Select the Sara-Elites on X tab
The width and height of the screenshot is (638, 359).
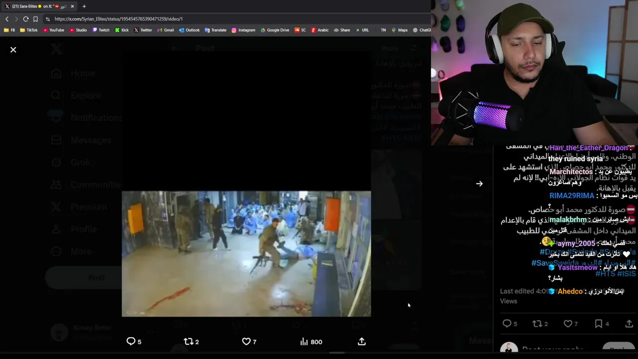[39, 6]
